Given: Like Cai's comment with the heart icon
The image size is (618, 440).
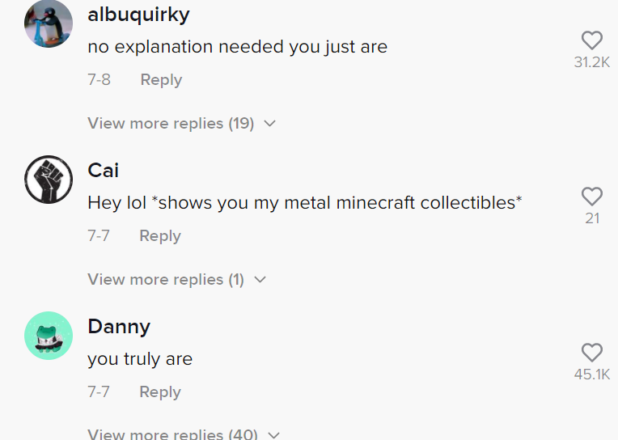Looking at the screenshot, I should tap(592, 197).
